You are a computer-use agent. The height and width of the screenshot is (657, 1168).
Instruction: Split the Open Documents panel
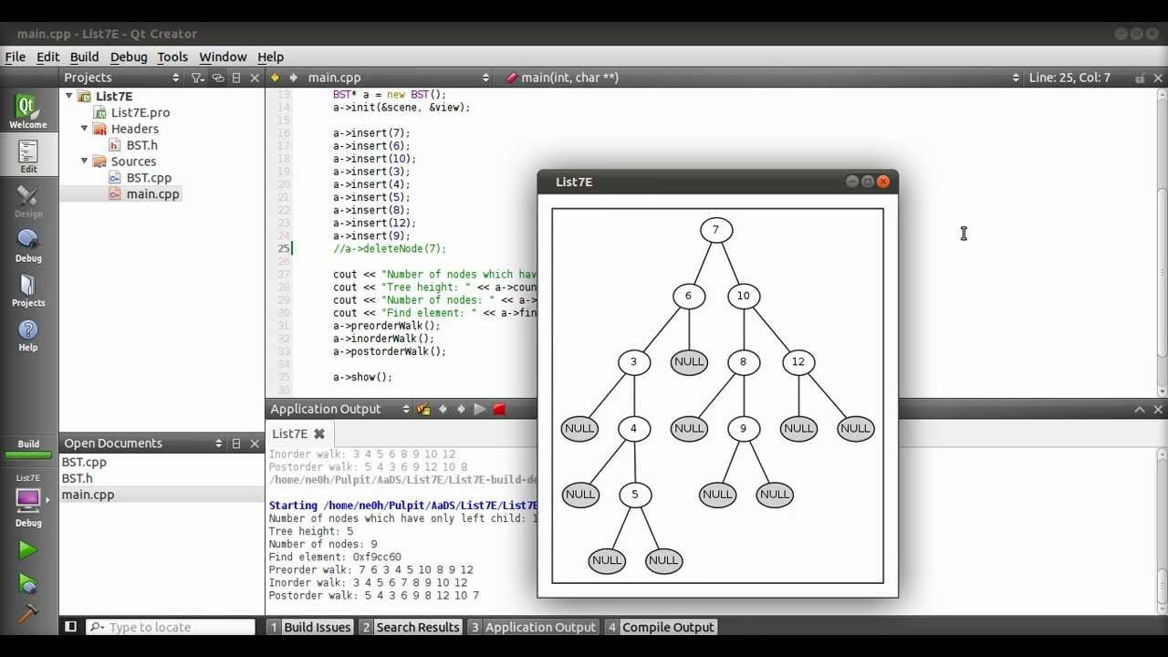coord(236,443)
